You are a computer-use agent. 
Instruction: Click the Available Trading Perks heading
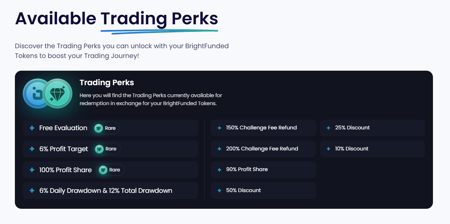(x=116, y=19)
